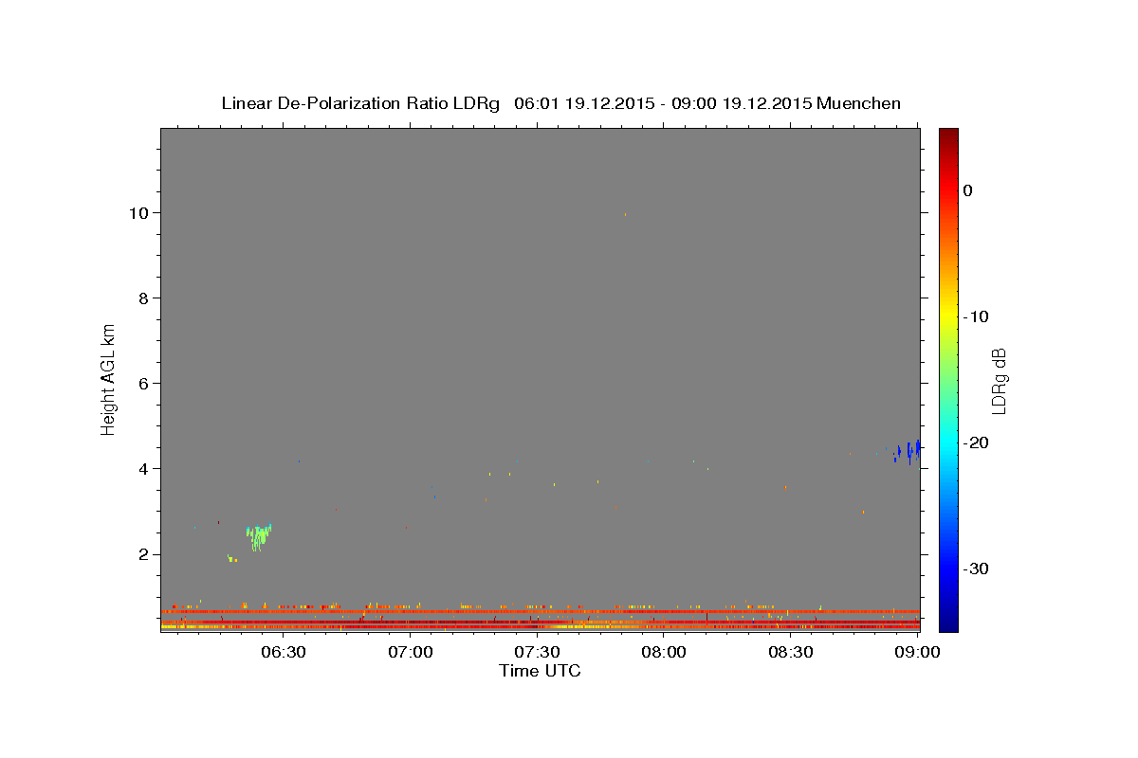The width and height of the screenshot is (1138, 758).
Task: Click the 06:30 time tick label
Action: [284, 652]
